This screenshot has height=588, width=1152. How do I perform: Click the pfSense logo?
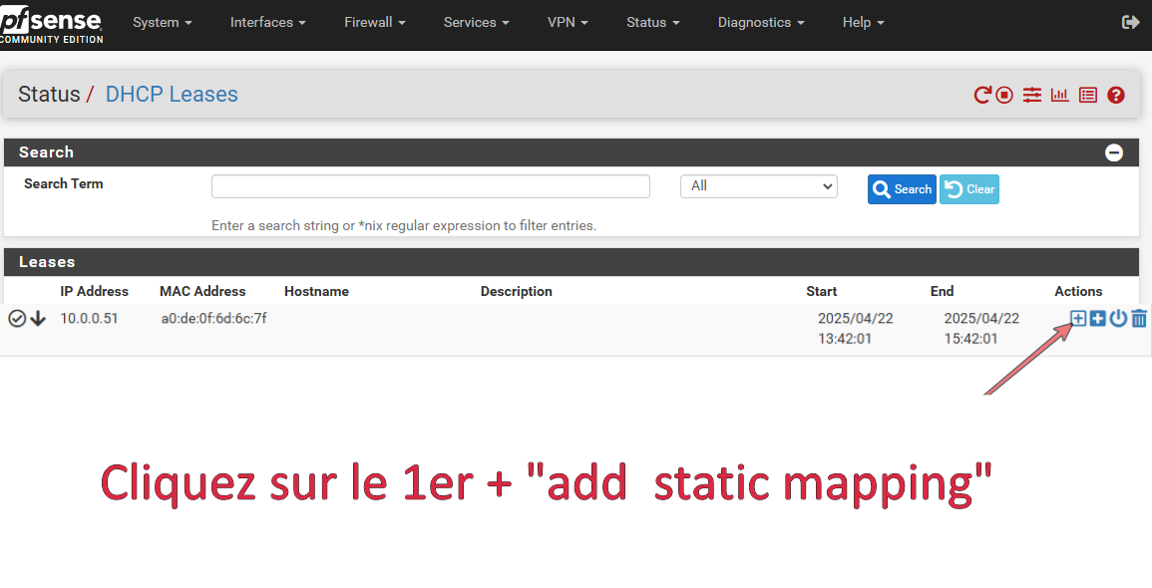point(51,25)
